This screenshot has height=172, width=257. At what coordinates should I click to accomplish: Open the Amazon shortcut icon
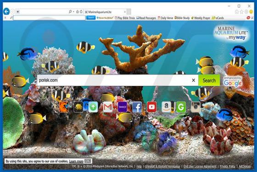pyautogui.click(x=166, y=107)
